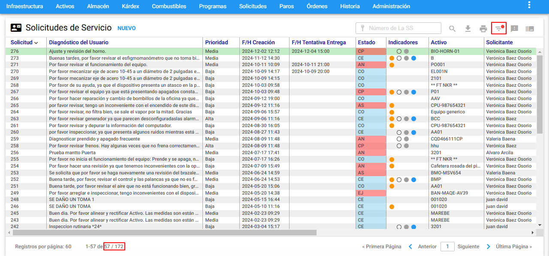Open the Activos menu
This screenshot has width=549, height=256.
tap(65, 6)
